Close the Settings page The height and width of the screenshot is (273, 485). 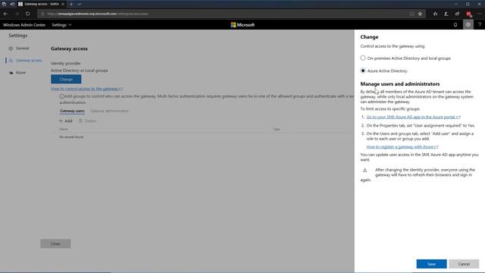[55, 243]
